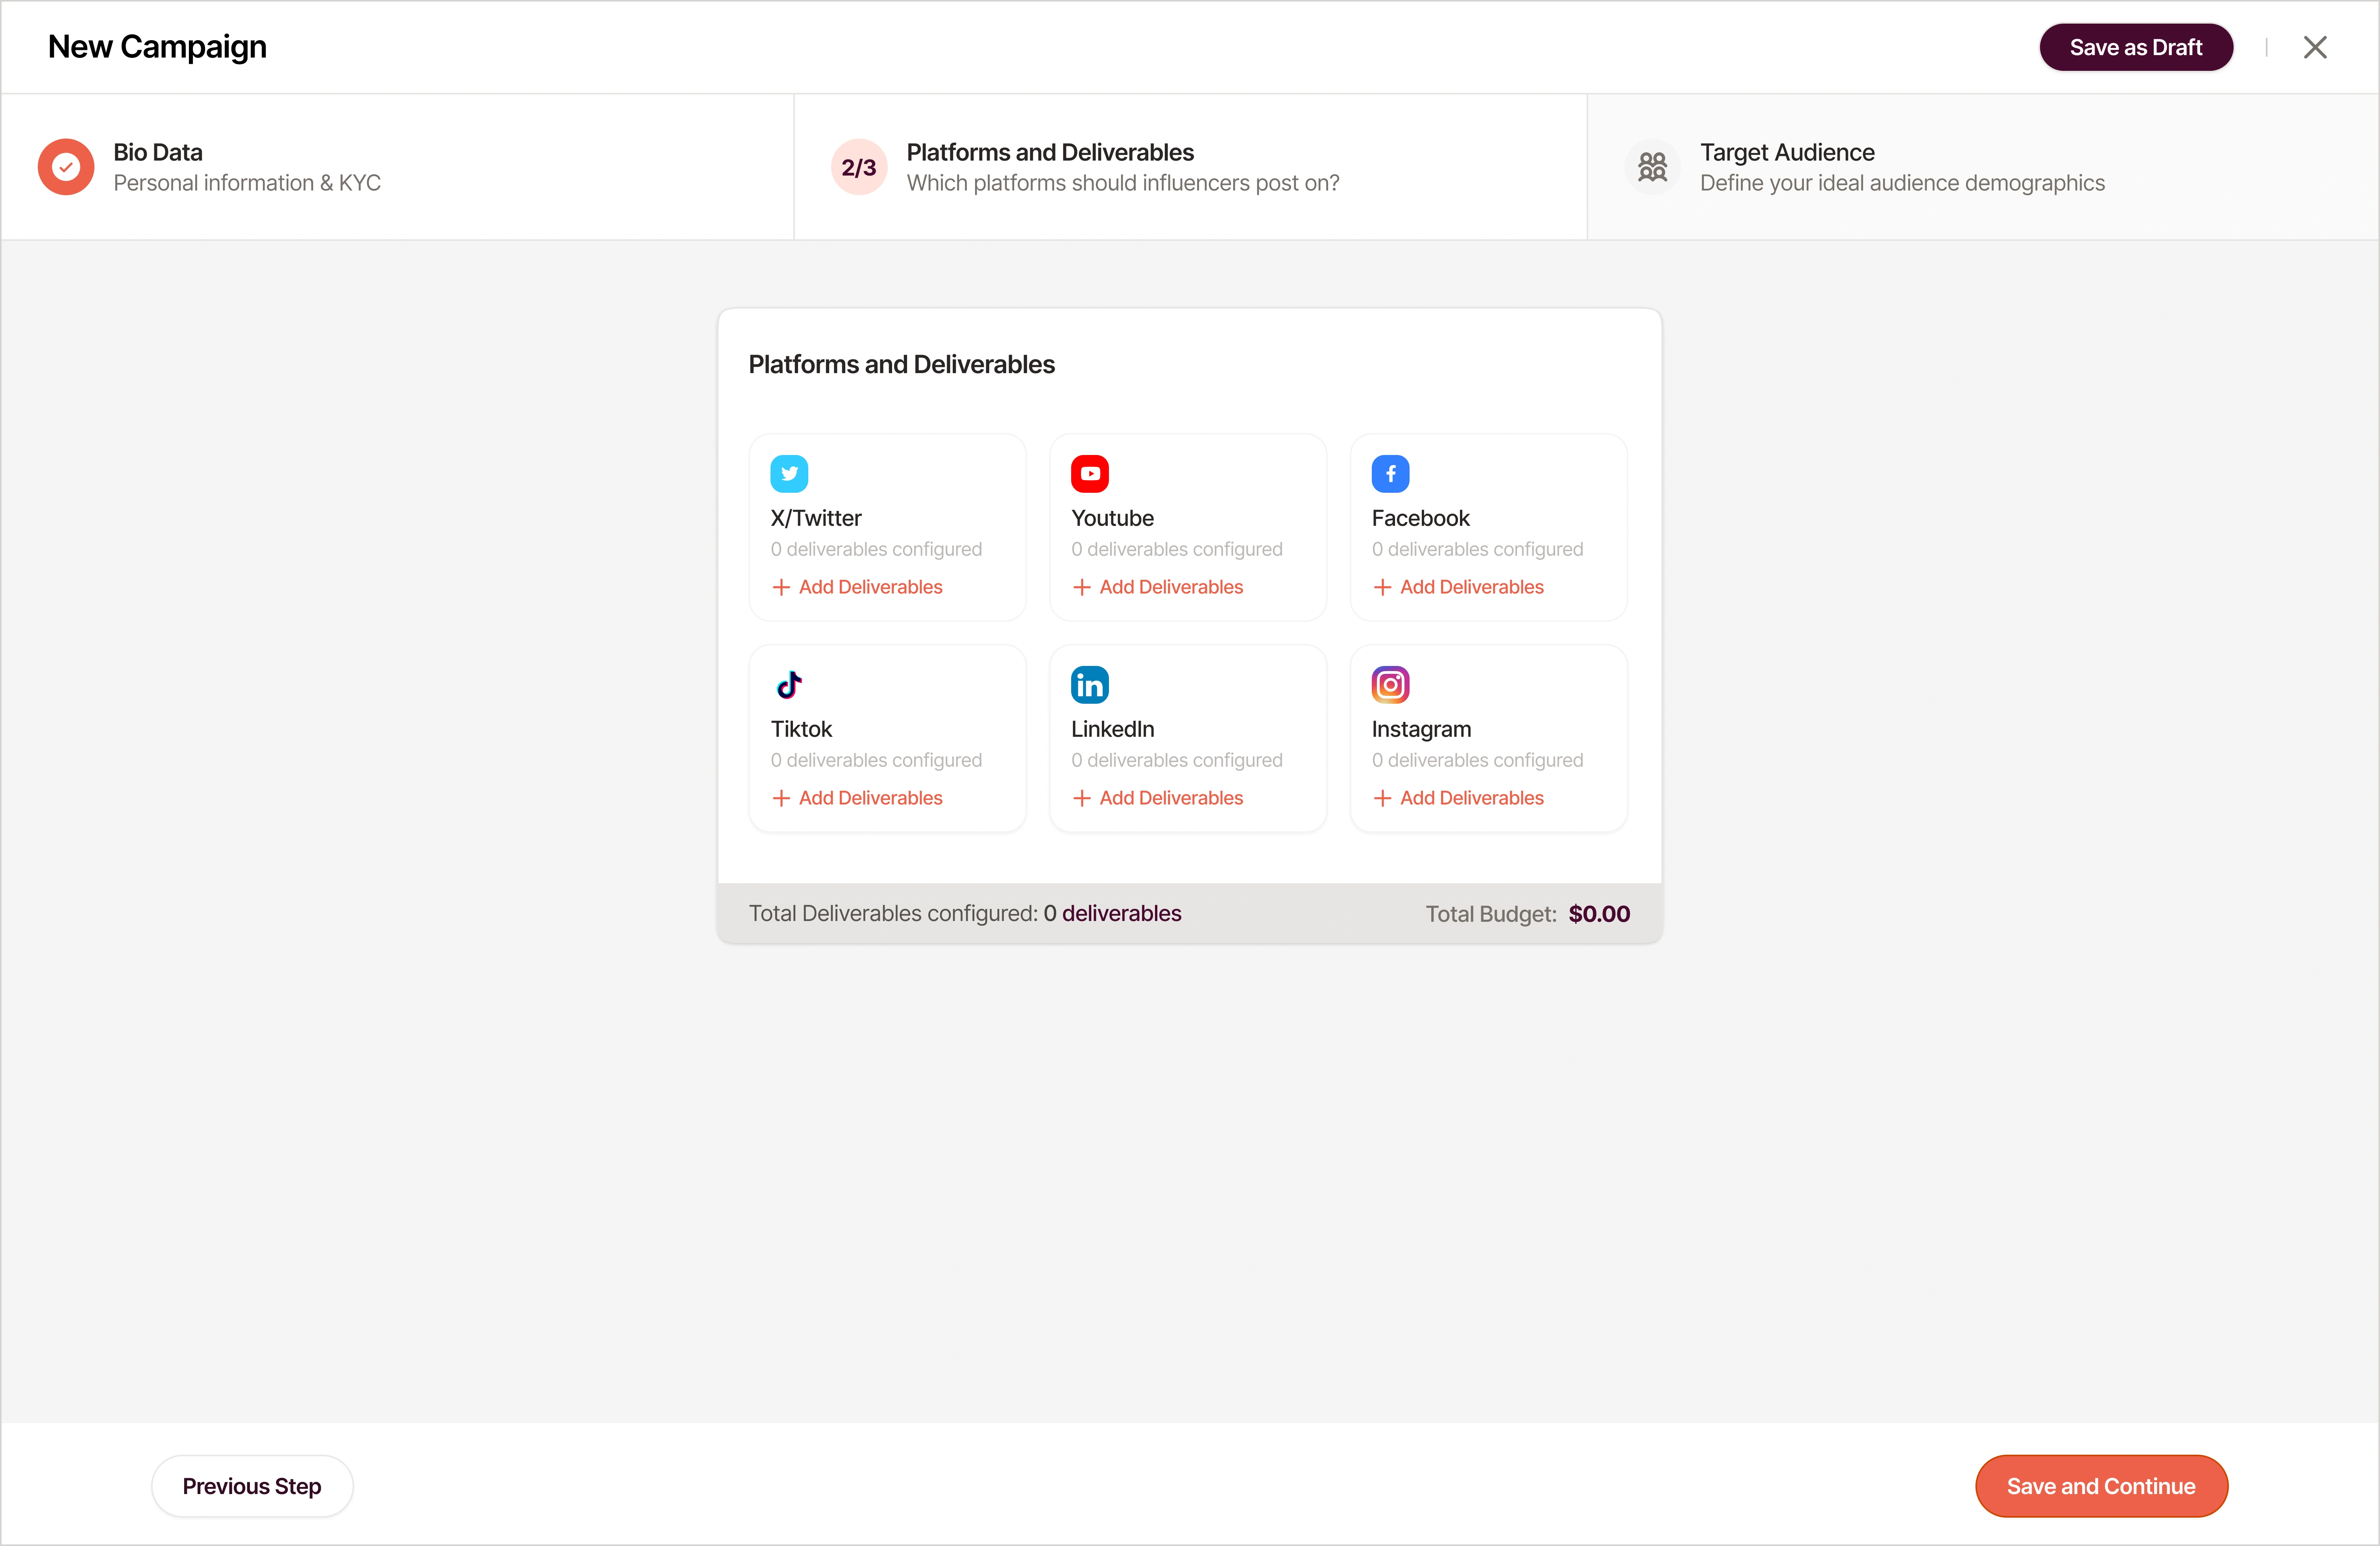Screen dimensions: 2380x1546
Task: Add Deliverables for LinkedIn
Action: [1158, 798]
